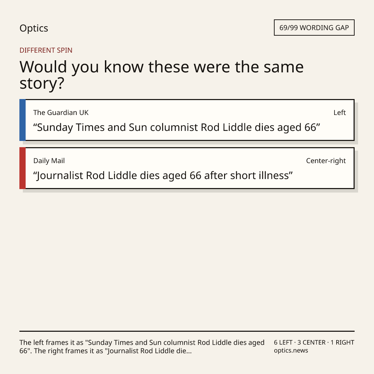Click the blue bias color bar
The height and width of the screenshot is (374, 374).
pyautogui.click(x=23, y=120)
